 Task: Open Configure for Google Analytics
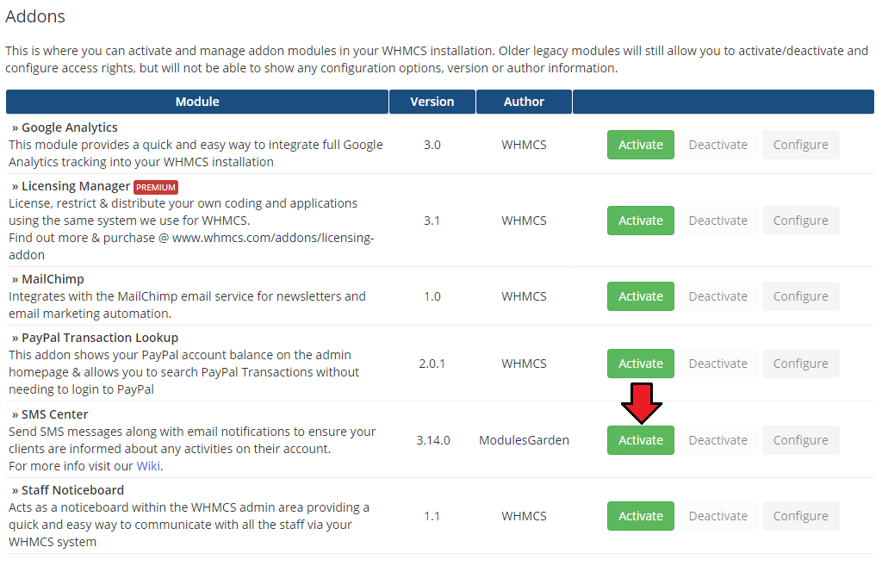(800, 145)
